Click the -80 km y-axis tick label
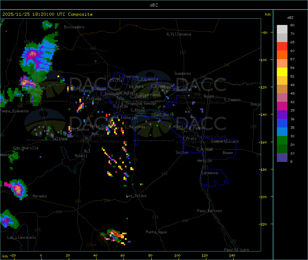 [265, 32]
